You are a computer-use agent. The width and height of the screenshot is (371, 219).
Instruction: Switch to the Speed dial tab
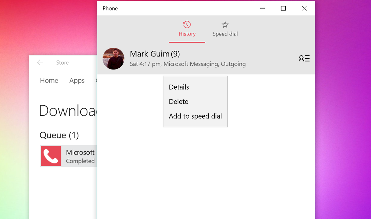[225, 34]
